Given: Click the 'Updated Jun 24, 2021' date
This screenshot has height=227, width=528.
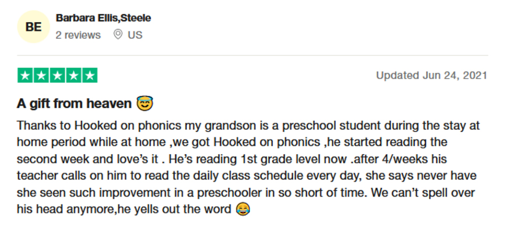Looking at the screenshot, I should (x=431, y=75).
